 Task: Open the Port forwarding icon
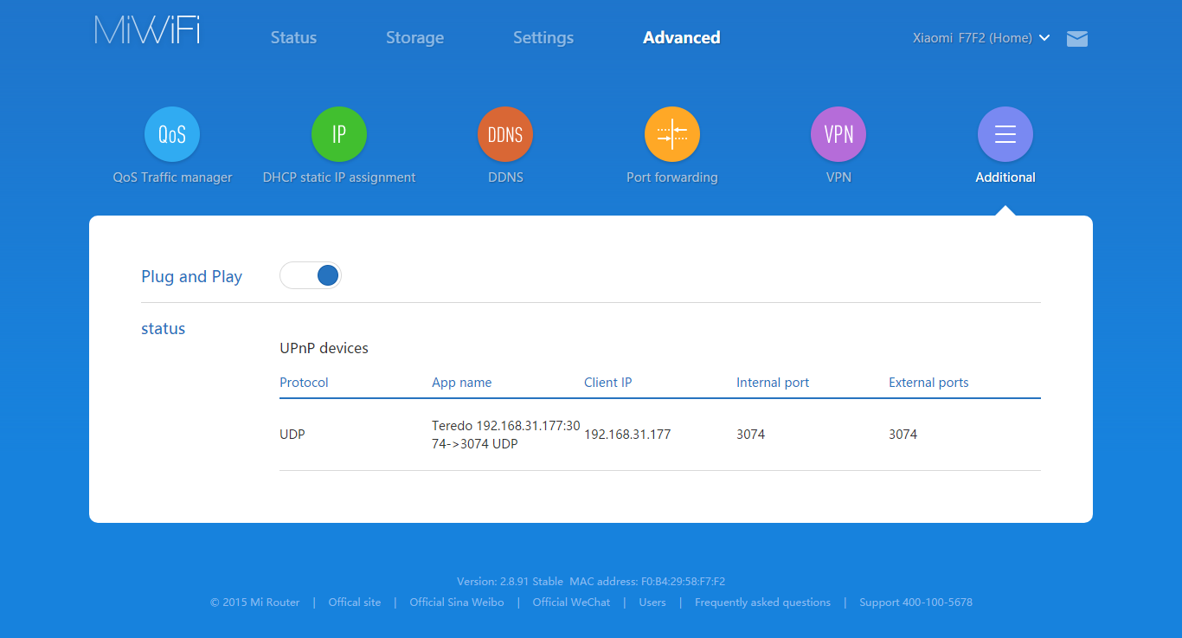672,134
